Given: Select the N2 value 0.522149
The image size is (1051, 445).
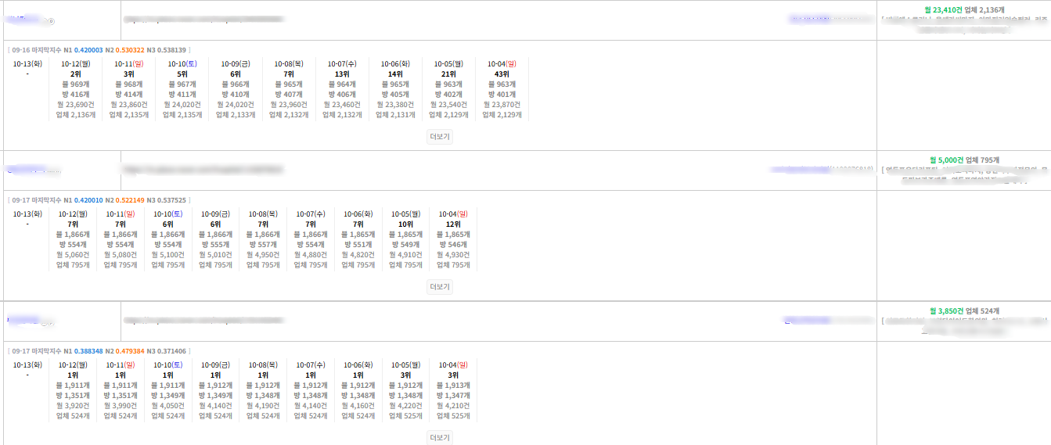Looking at the screenshot, I should [130, 200].
